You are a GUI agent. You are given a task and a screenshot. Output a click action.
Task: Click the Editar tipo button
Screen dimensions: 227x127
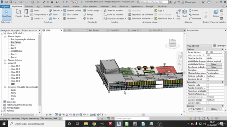[x=219, y=46]
